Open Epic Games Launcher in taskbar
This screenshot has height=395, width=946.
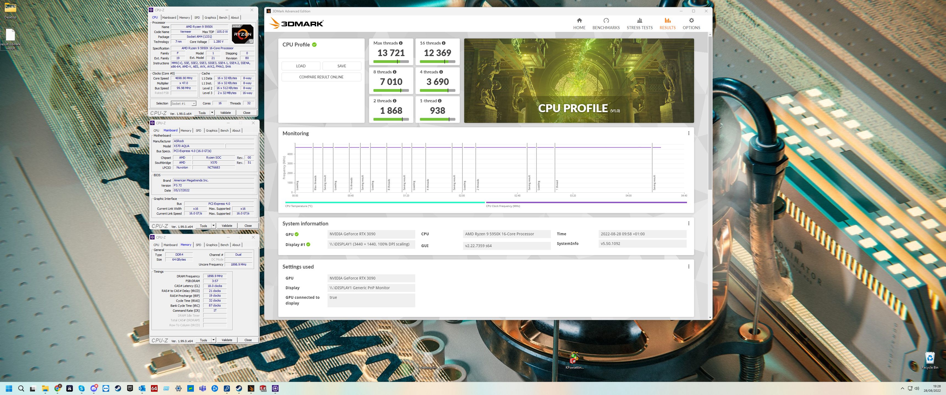(x=130, y=388)
